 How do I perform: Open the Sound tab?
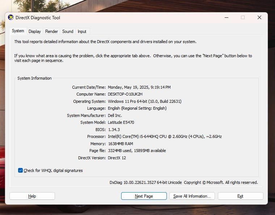(x=68, y=31)
